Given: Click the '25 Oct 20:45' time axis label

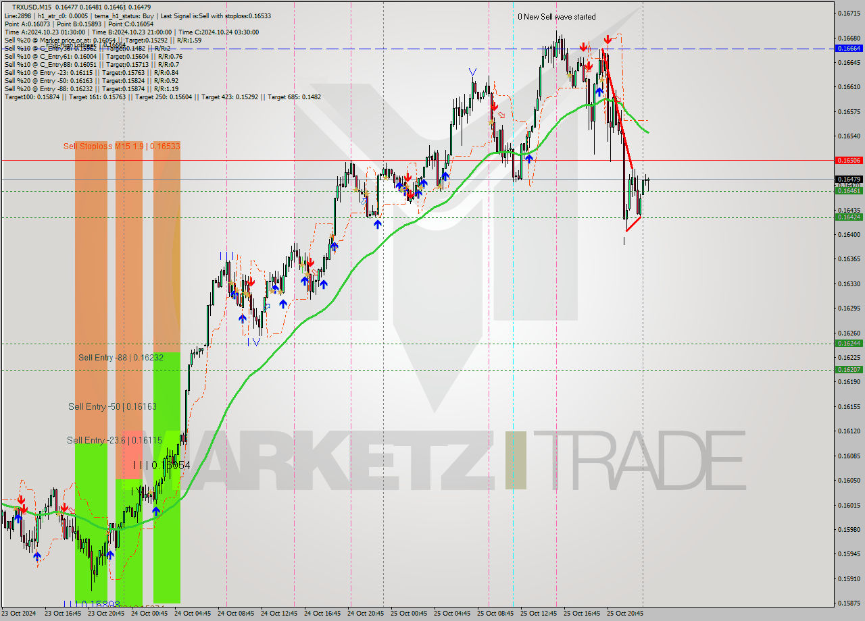Looking at the screenshot, I should [x=626, y=614].
